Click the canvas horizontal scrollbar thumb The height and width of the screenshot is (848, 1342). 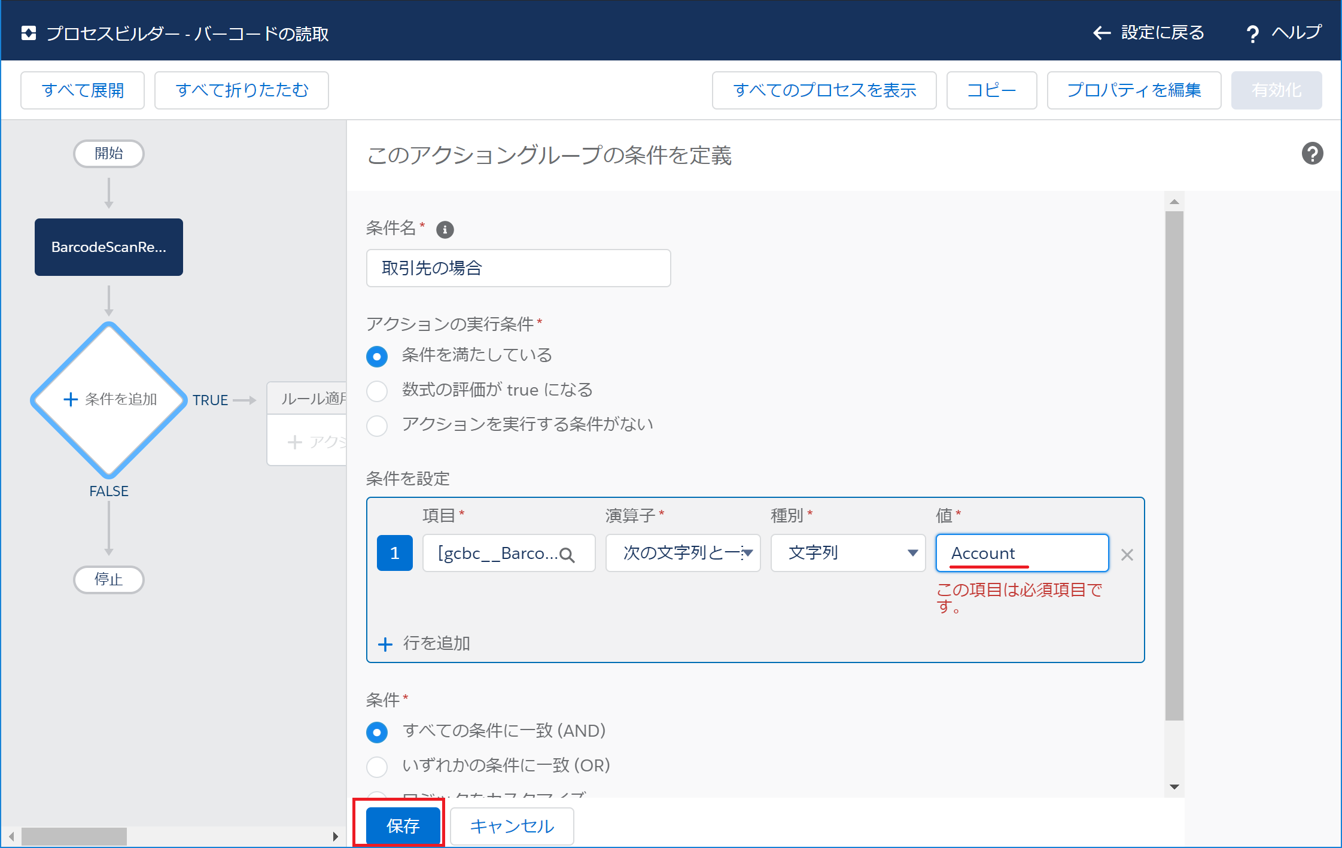point(74,836)
